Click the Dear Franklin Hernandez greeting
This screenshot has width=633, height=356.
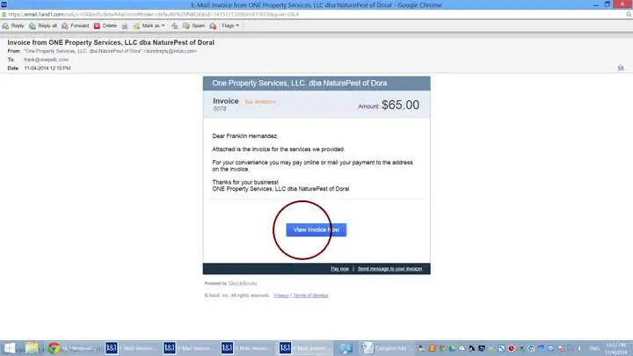(x=245, y=136)
